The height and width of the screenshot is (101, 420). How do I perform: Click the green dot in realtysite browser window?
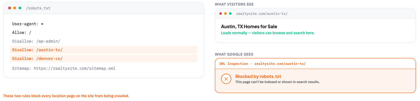pos(230,14)
